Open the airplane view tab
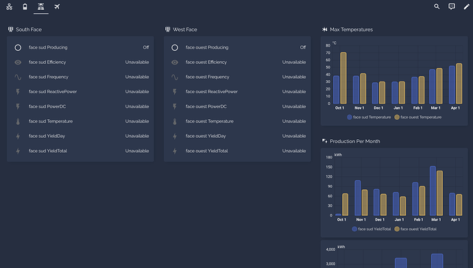This screenshot has width=473, height=268. pos(57,7)
